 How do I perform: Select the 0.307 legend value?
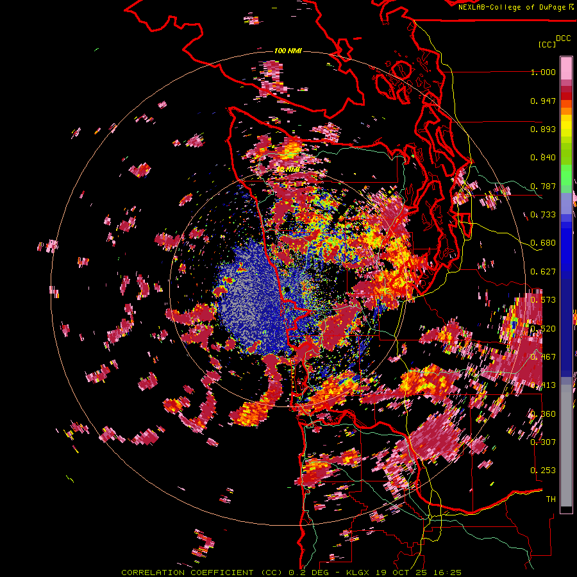coord(543,442)
